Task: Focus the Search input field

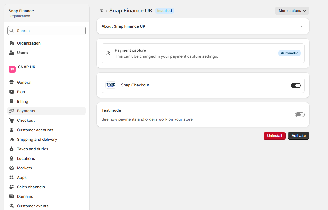Action: (46, 31)
